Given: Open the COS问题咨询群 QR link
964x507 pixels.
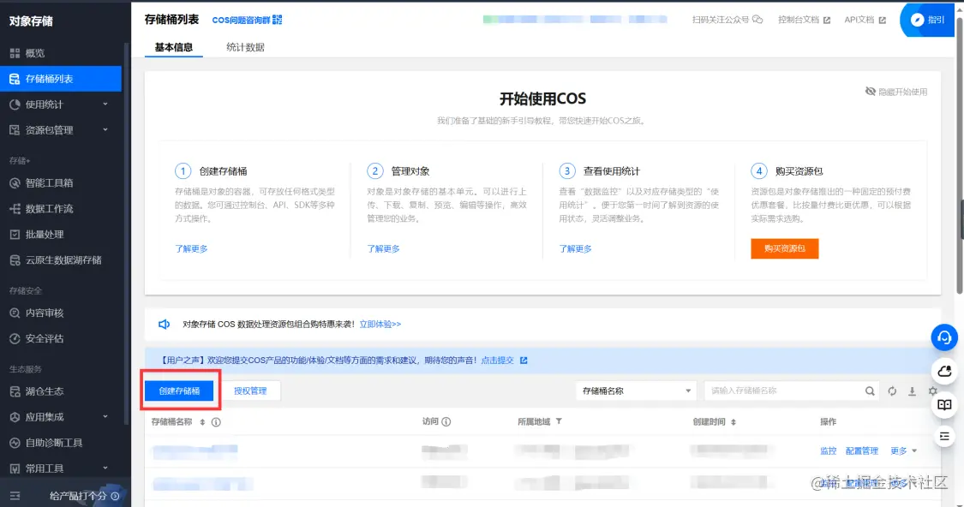Looking at the screenshot, I should point(247,21).
